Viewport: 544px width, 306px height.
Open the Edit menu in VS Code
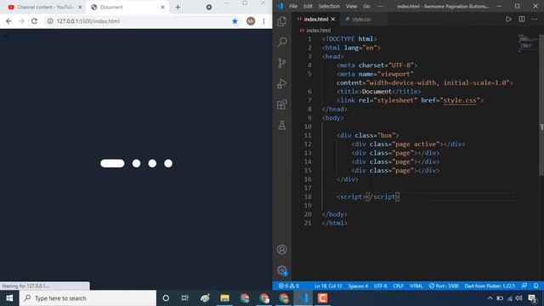308,6
